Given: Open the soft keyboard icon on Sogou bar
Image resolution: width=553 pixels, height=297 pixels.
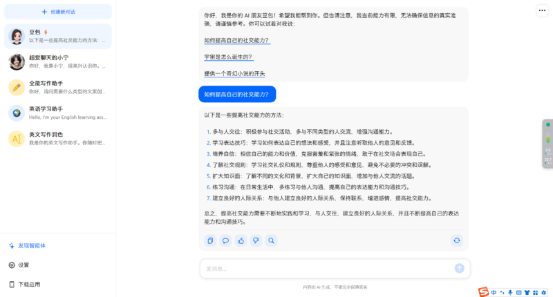Looking at the screenshot, I should click(x=518, y=292).
